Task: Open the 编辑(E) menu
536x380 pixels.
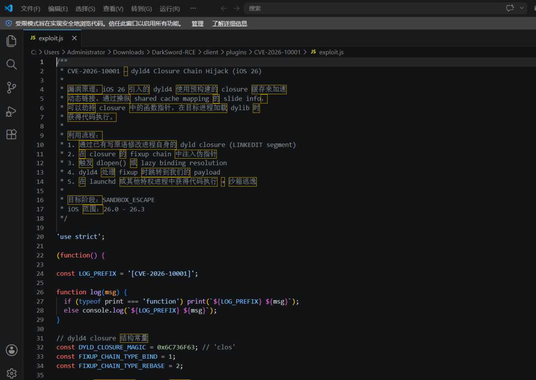Action: [x=58, y=8]
